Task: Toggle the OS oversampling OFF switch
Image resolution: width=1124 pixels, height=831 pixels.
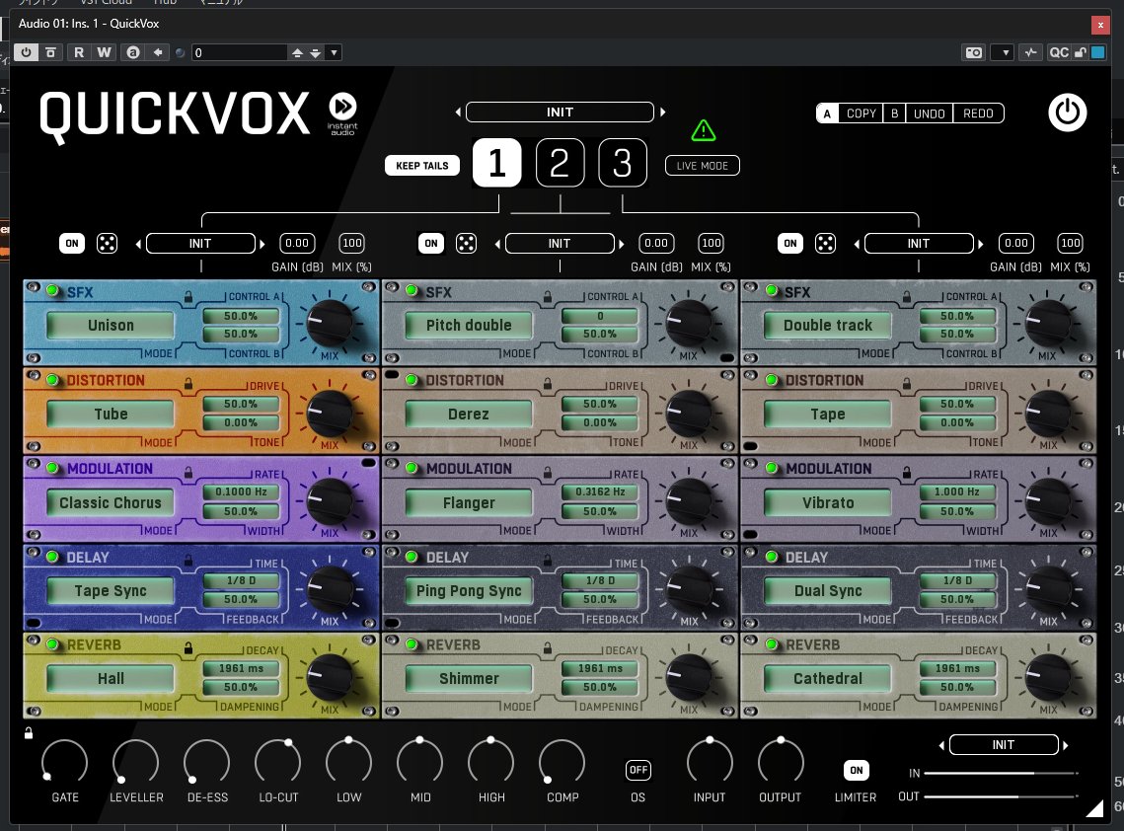Action: coord(637,770)
